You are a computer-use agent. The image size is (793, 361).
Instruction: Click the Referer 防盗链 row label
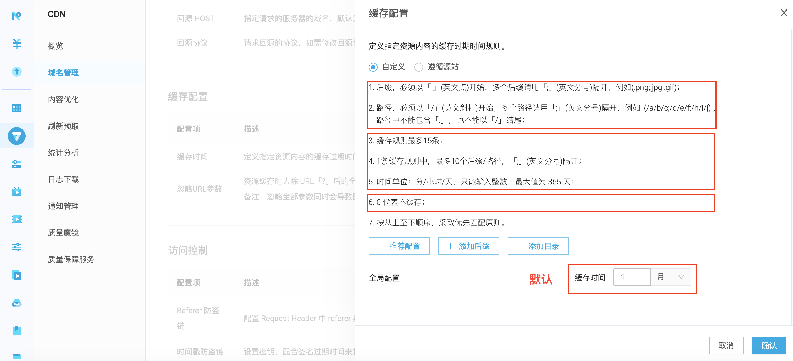pyautogui.click(x=198, y=318)
